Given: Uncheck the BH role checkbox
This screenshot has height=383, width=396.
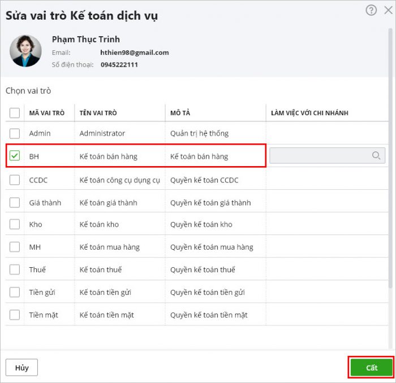Looking at the screenshot, I should point(15,156).
